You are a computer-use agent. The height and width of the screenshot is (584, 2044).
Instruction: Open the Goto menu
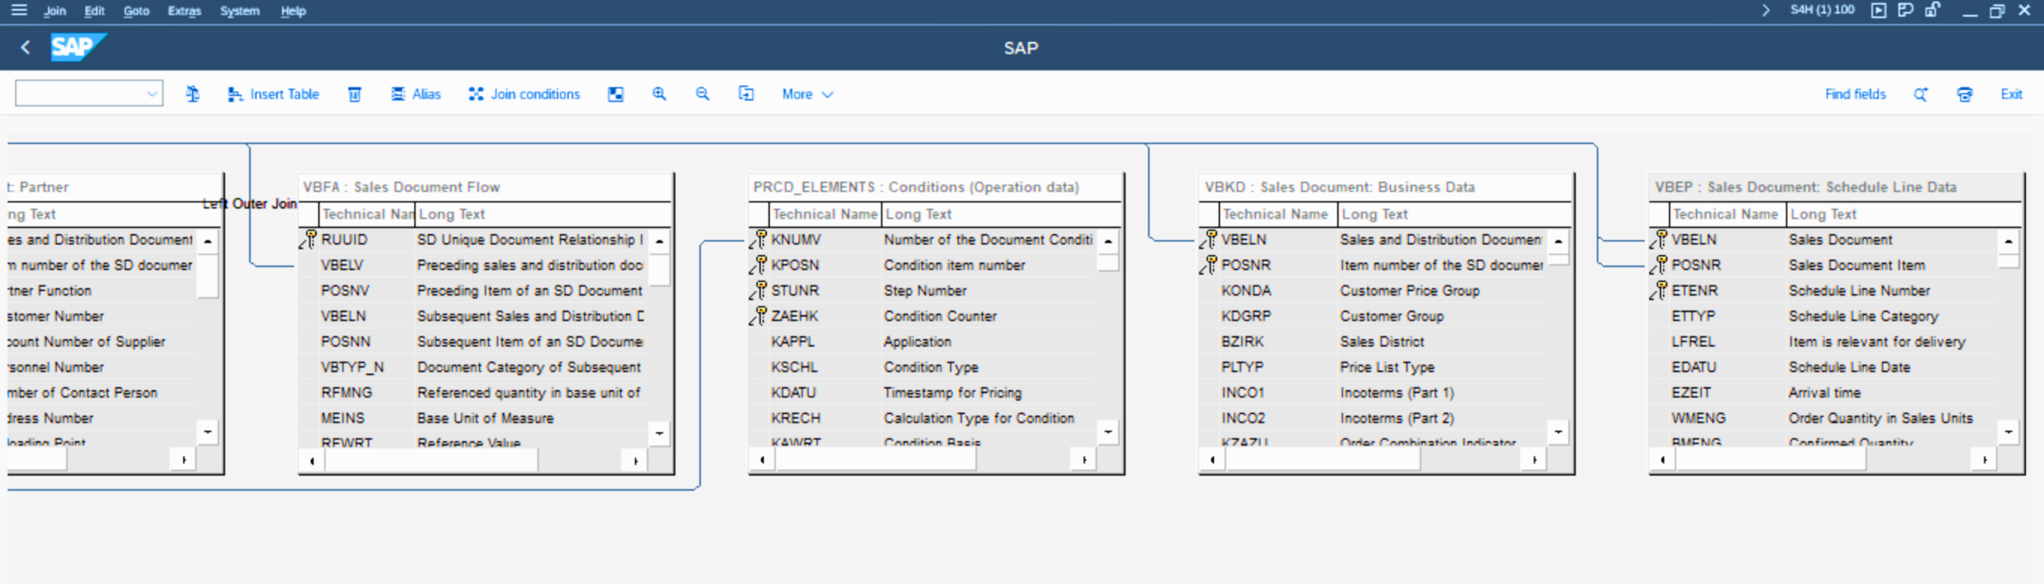[135, 11]
